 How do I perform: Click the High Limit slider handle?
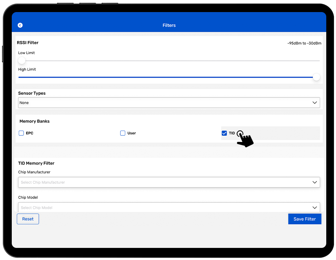click(316, 77)
